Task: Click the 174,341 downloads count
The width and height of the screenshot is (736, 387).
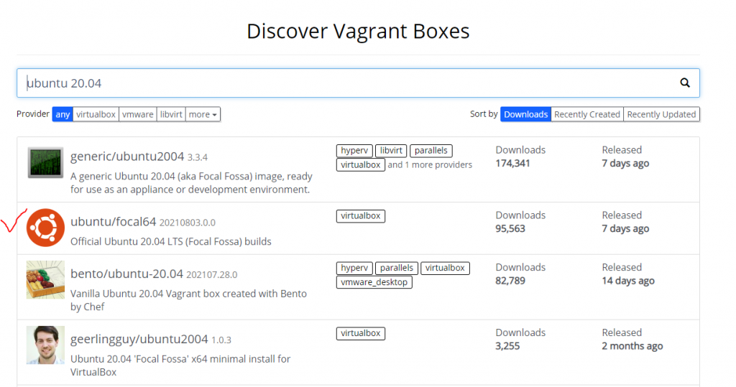Action: [x=512, y=163]
